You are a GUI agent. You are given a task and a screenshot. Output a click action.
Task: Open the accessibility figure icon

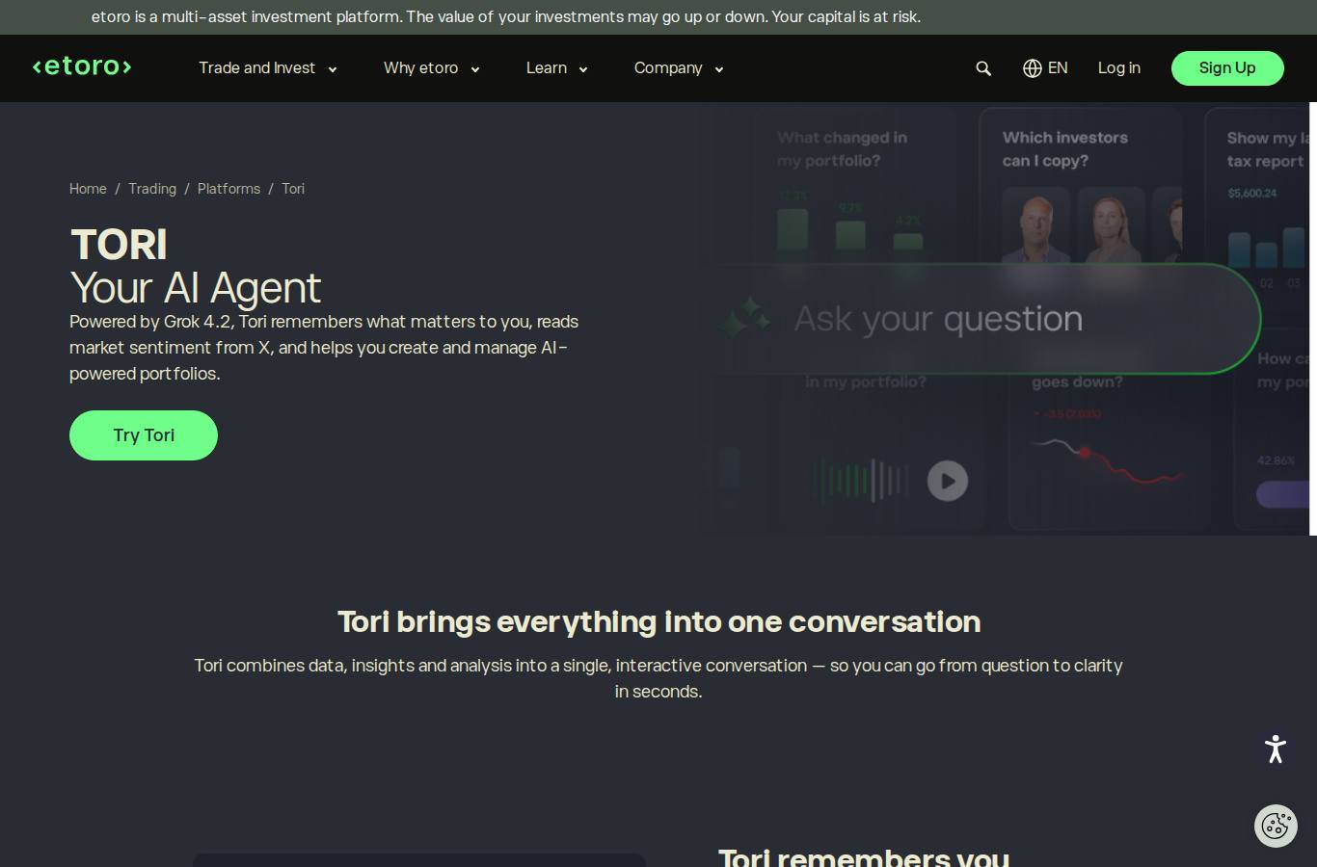point(1276,749)
